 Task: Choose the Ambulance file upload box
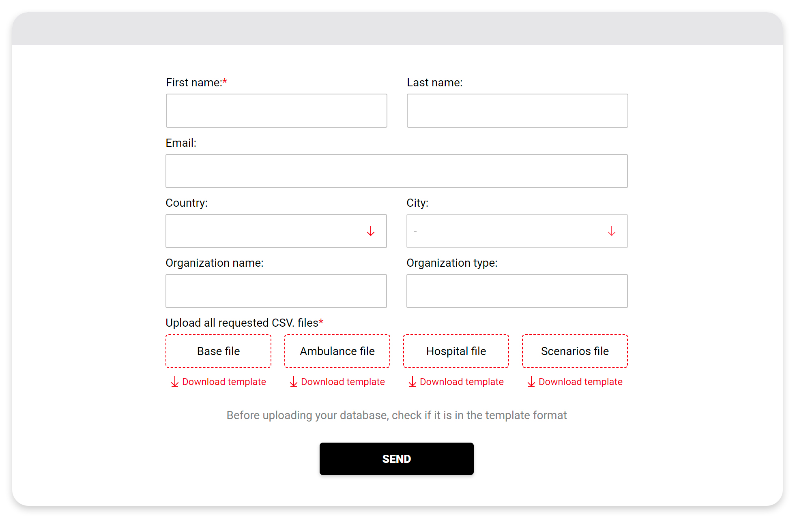click(337, 351)
